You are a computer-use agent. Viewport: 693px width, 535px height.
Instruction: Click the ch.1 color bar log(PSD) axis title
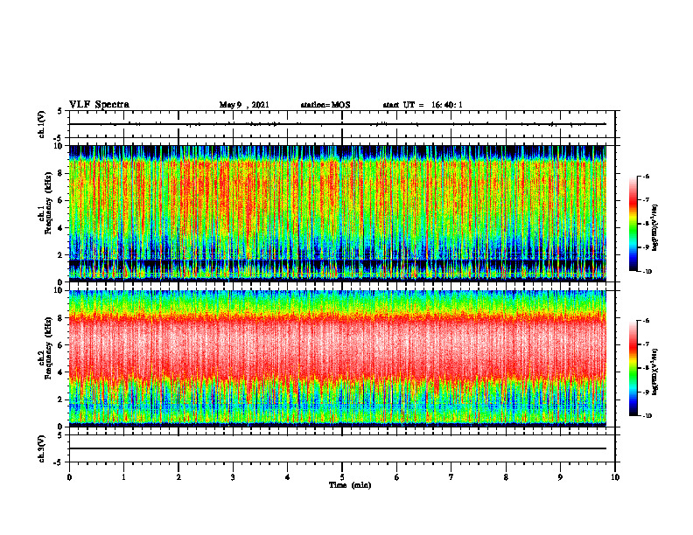tap(656, 228)
